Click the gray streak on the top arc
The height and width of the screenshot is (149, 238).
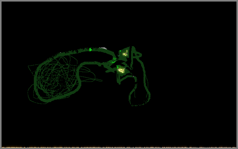tap(103, 48)
